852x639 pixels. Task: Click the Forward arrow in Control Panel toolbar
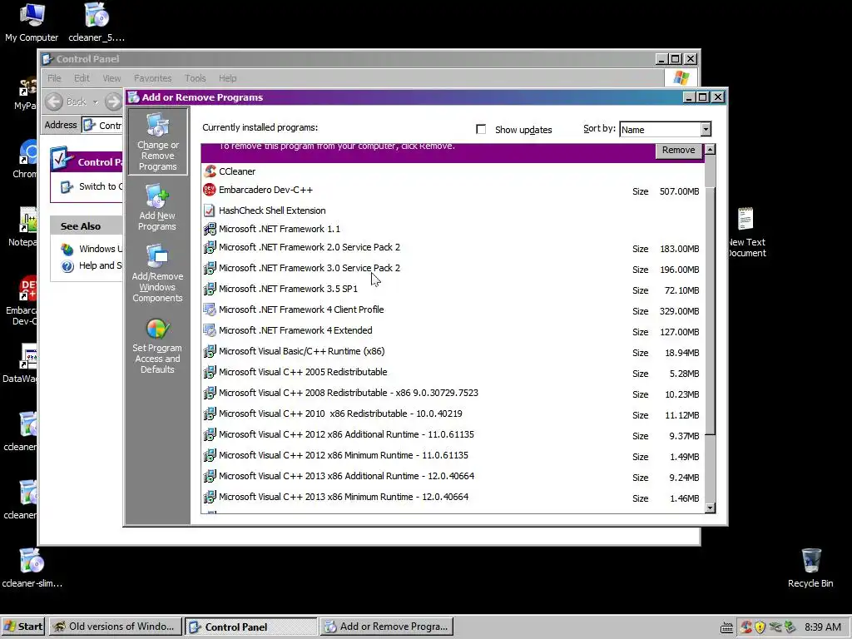tap(113, 102)
